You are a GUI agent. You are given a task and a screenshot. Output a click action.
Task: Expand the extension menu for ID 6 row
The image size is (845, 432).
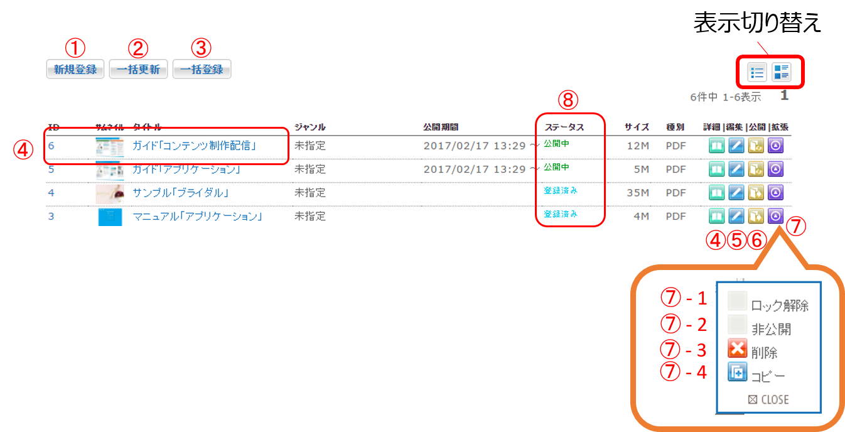[776, 146]
